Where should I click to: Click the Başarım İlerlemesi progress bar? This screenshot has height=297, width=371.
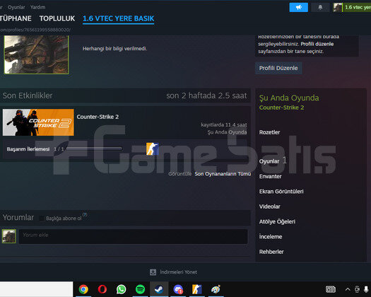click(x=94, y=149)
